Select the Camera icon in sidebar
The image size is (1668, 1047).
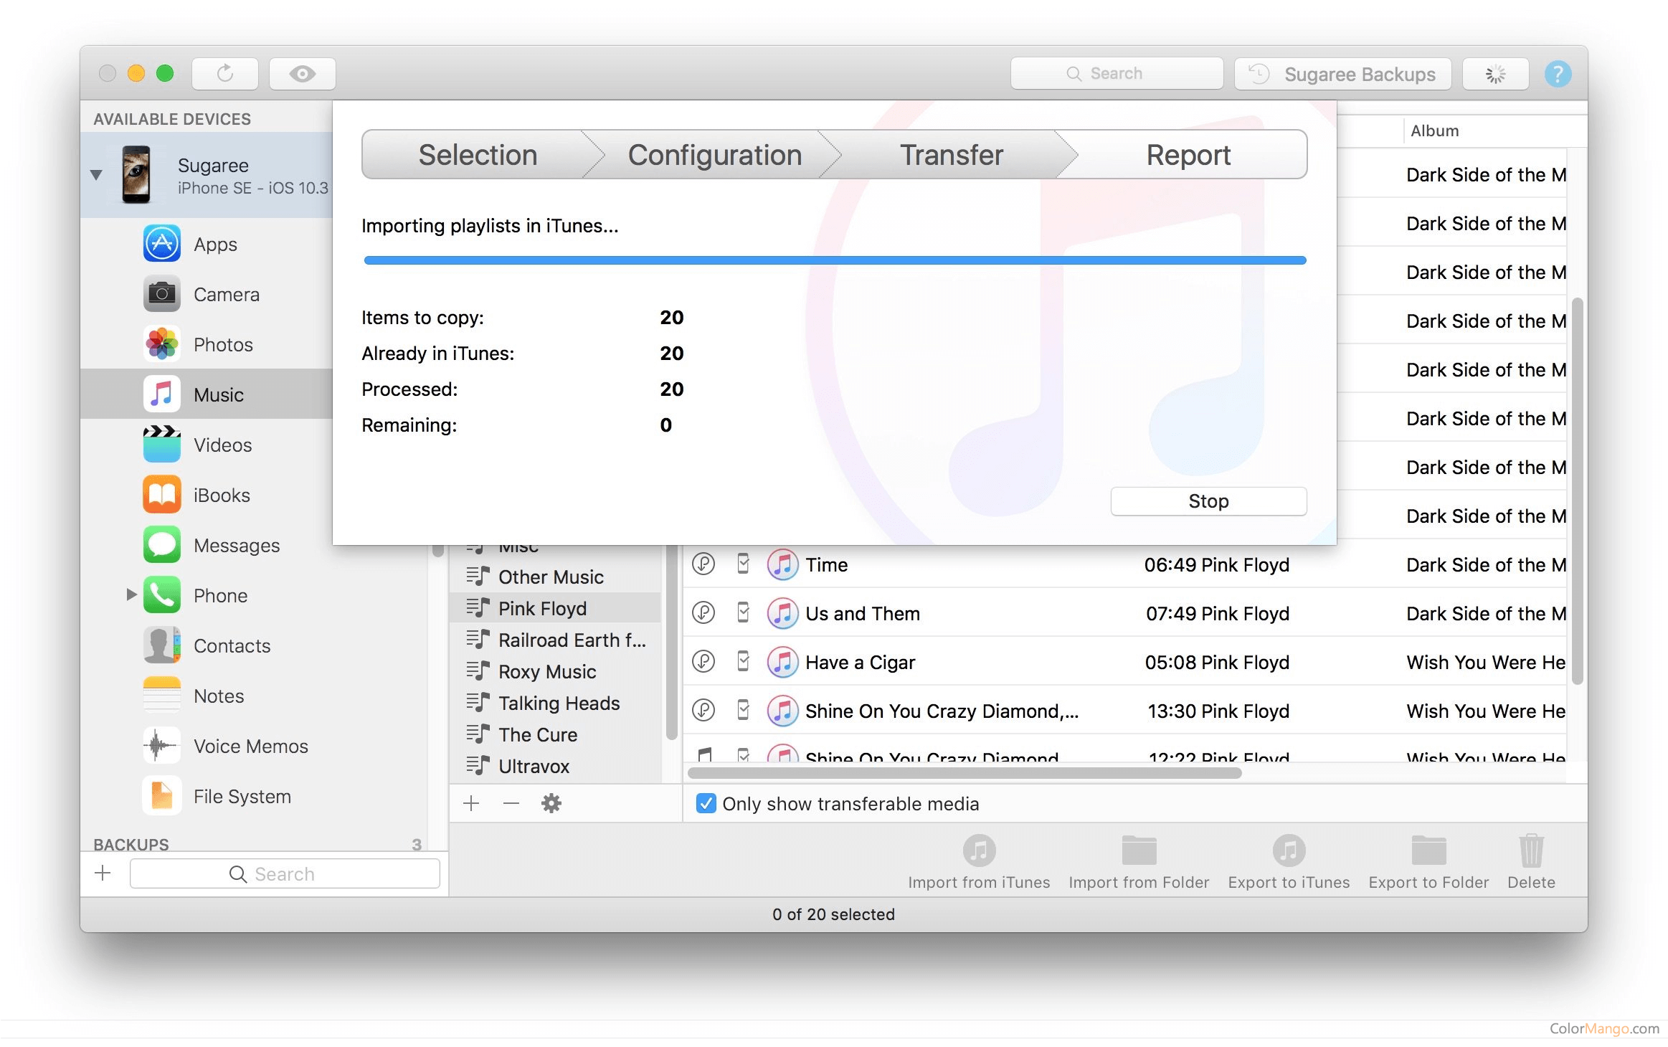(162, 294)
